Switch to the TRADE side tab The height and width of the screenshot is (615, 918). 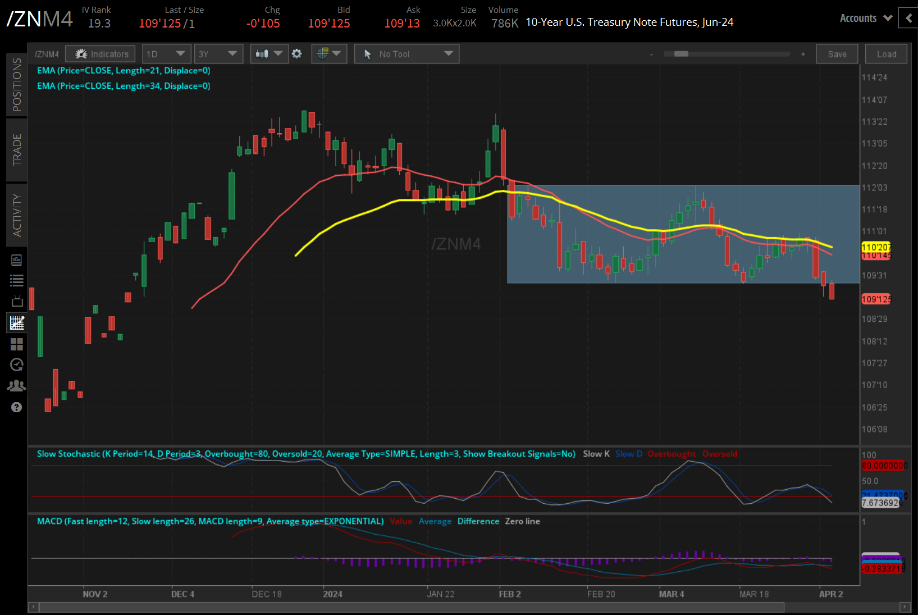coord(17,149)
